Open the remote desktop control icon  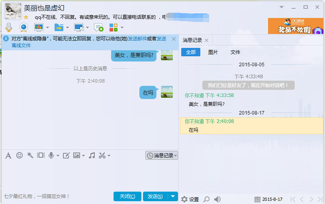point(79,27)
